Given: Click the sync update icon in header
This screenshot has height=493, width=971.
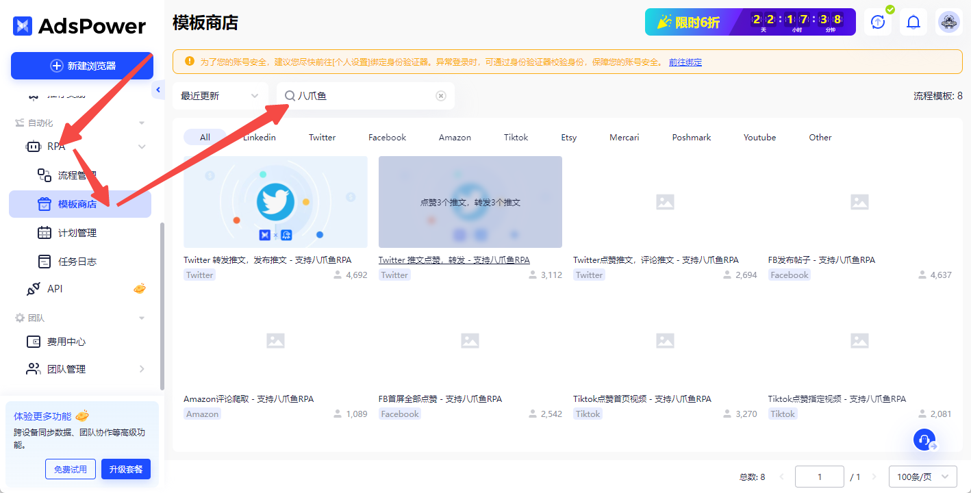Looking at the screenshot, I should pos(878,22).
